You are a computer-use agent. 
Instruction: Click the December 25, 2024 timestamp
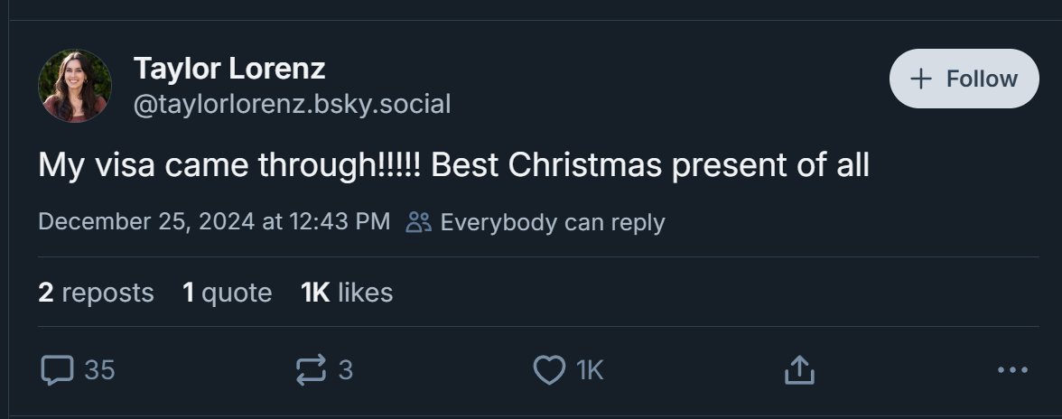[214, 222]
